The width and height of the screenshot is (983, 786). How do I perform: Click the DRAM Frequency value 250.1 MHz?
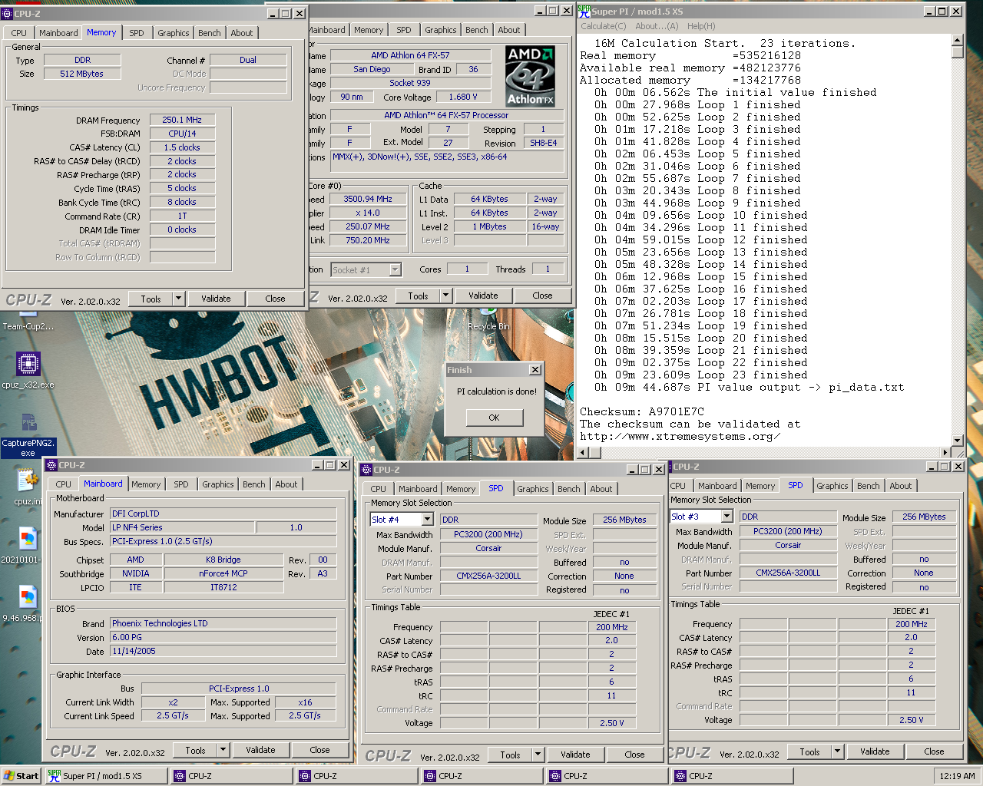coord(182,120)
